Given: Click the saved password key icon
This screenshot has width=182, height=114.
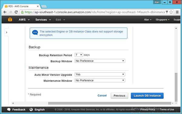Looking at the screenshot, I should 167,12.
